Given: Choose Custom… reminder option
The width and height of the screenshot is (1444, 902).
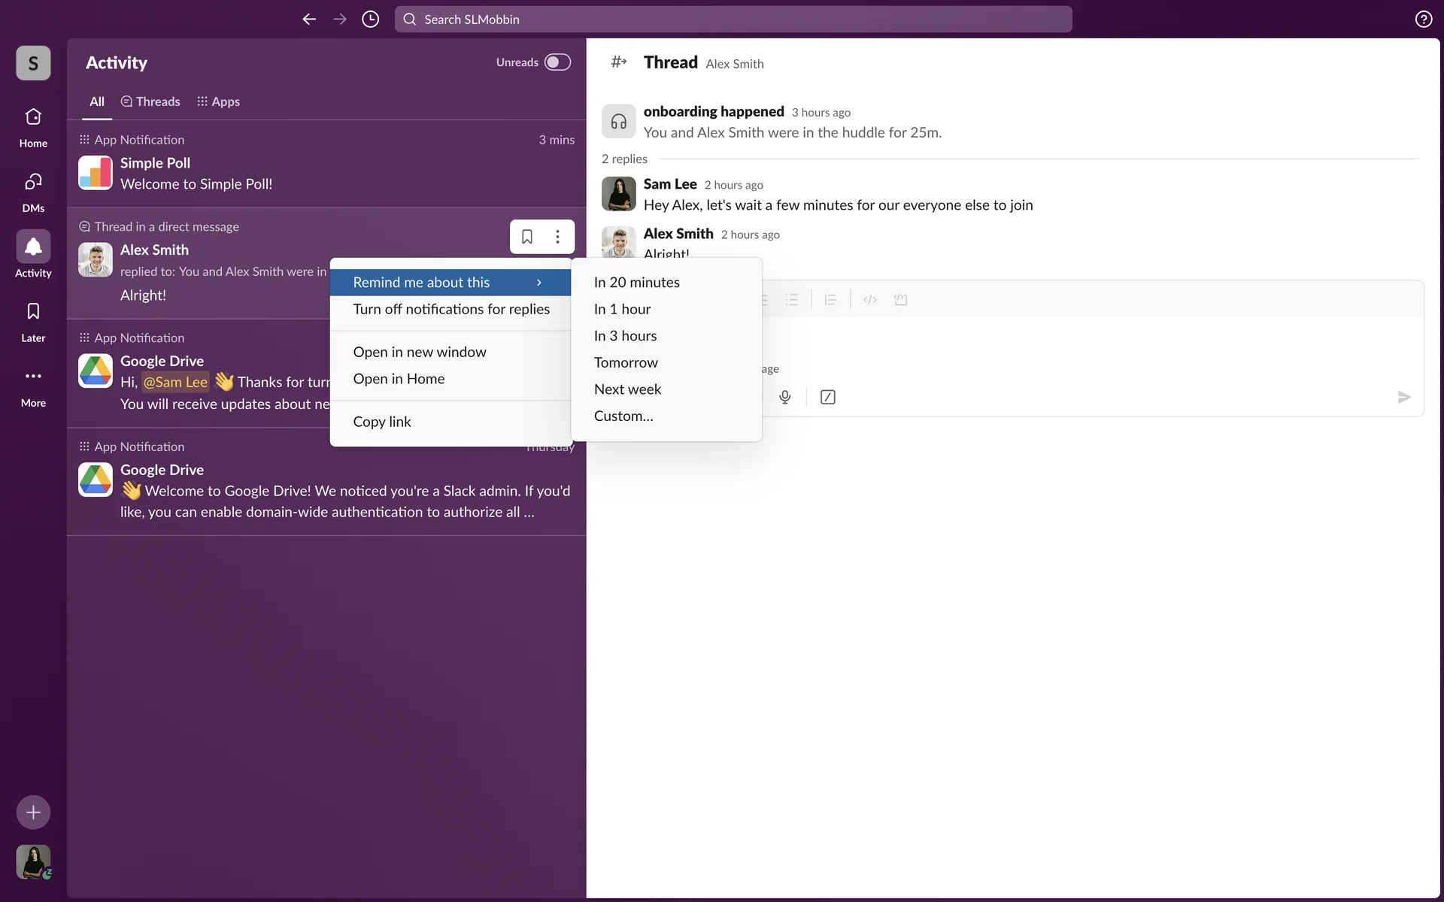Looking at the screenshot, I should (623, 416).
